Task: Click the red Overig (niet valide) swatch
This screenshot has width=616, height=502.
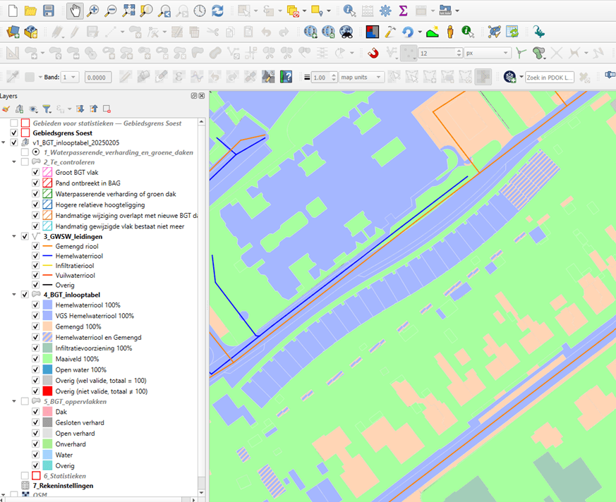Action: (x=47, y=391)
